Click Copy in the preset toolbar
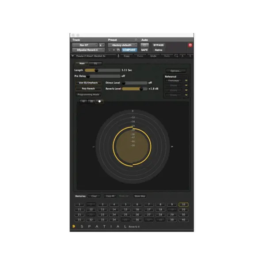This screenshot has width=265, height=265. click(127, 56)
